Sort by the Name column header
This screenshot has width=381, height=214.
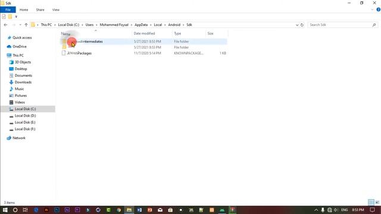click(96, 33)
